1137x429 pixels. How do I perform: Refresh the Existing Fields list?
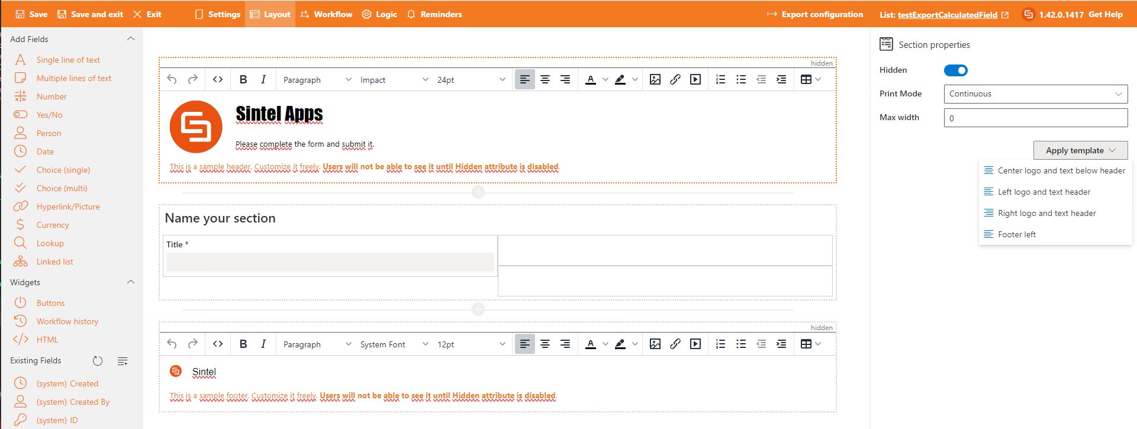click(98, 361)
